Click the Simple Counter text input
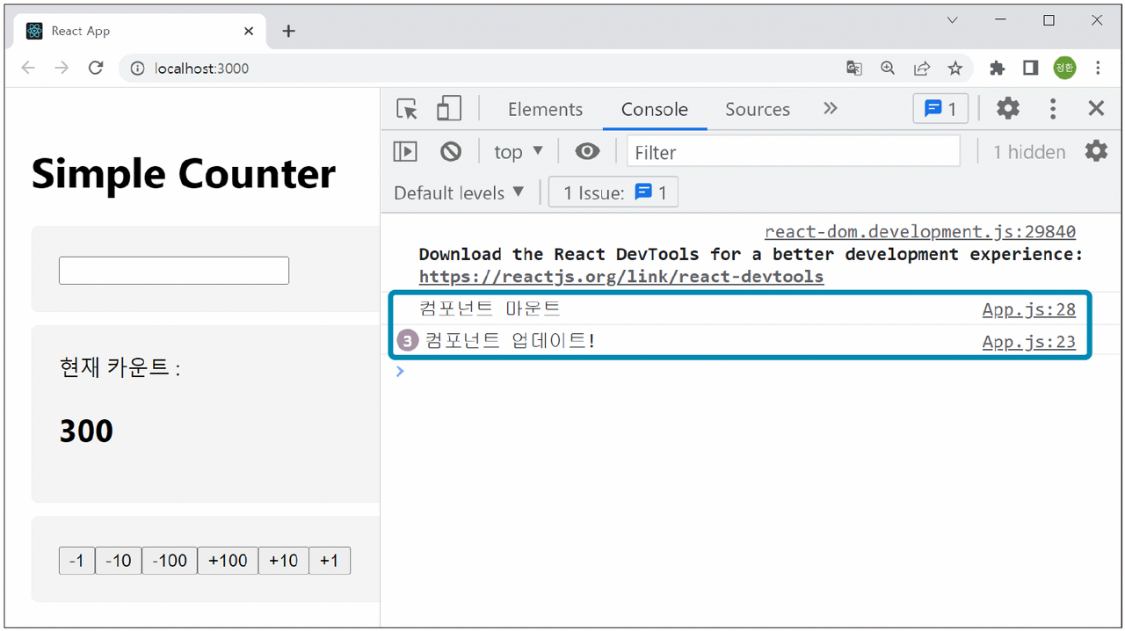Viewport: 1125px width, 631px height. [174, 271]
